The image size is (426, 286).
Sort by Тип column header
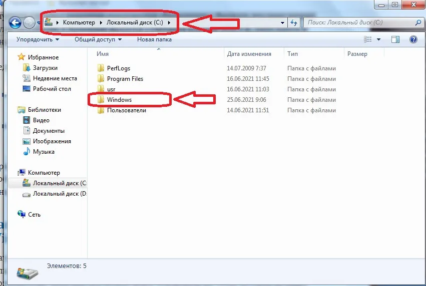314,54
